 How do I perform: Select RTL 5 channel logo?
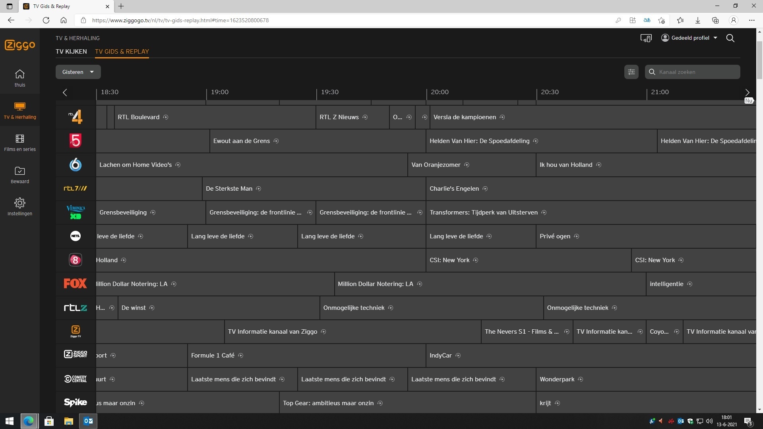pyautogui.click(x=76, y=141)
